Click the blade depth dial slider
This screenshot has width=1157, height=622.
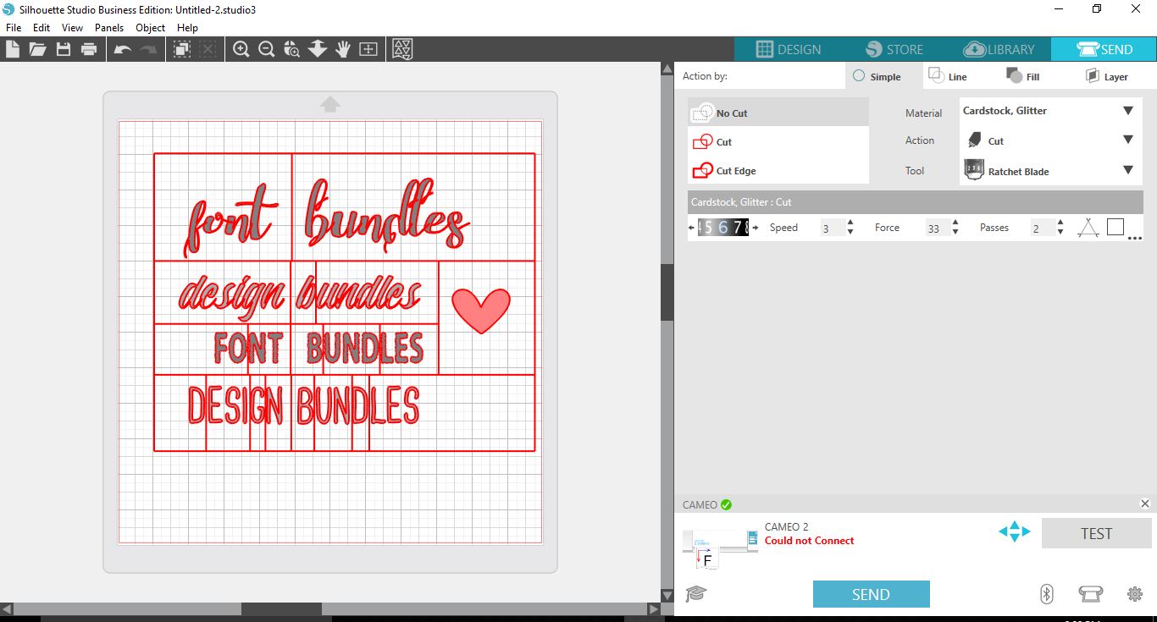722,227
